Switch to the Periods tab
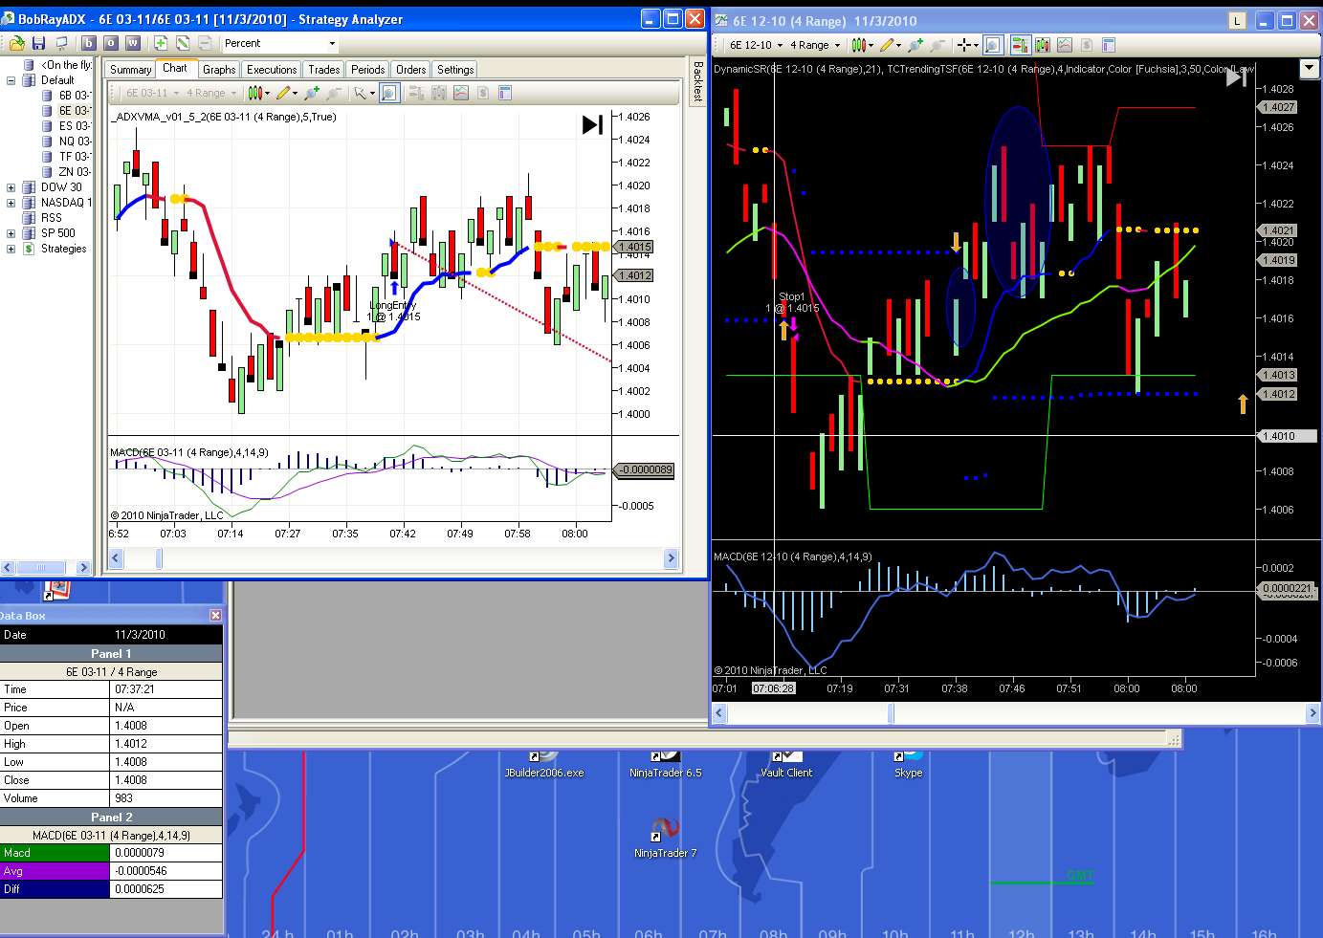 point(368,70)
